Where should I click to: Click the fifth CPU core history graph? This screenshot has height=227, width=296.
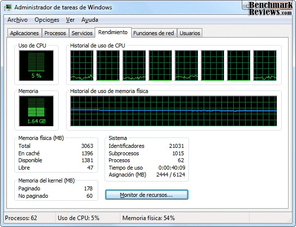pyautogui.click(x=186, y=65)
